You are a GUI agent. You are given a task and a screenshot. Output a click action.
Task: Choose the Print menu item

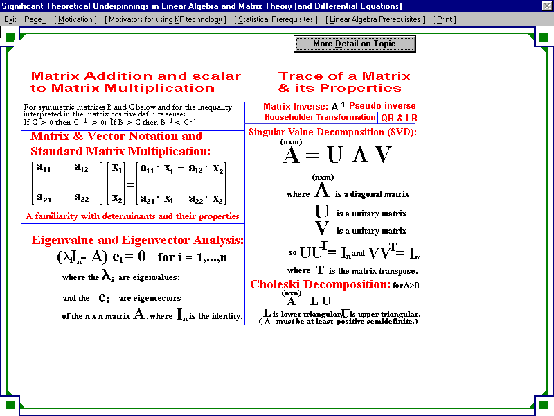(x=445, y=19)
